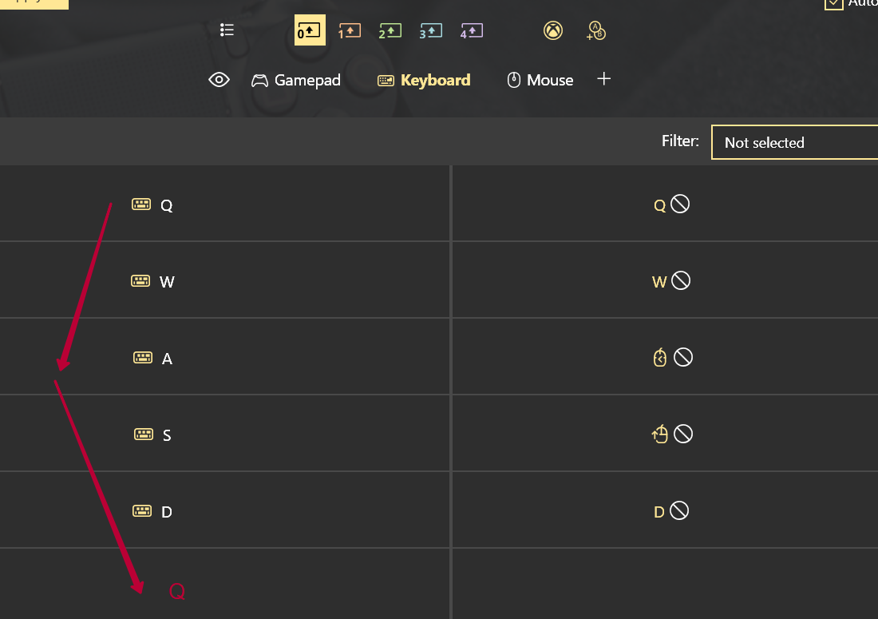Switch to the Mouse tab
The width and height of the screenshot is (878, 619).
click(x=540, y=80)
